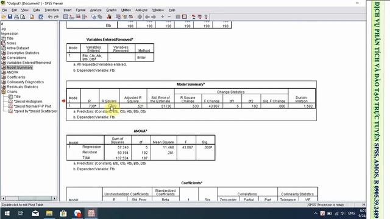The height and width of the screenshot is (219, 390).
Task: Click the Model Summary table title
Action: [191, 84]
